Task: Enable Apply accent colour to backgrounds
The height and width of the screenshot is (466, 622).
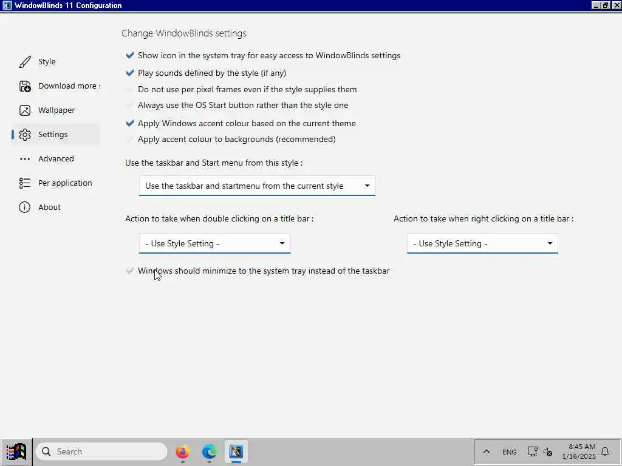Action: (130, 139)
